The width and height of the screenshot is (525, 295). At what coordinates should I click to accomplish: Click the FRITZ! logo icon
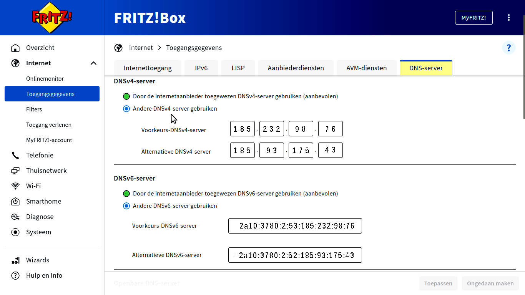(52, 17)
